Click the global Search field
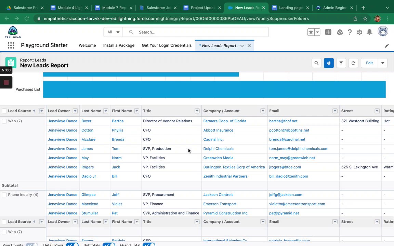Image resolution: width=394 pixels, height=246 pixels. (196, 32)
